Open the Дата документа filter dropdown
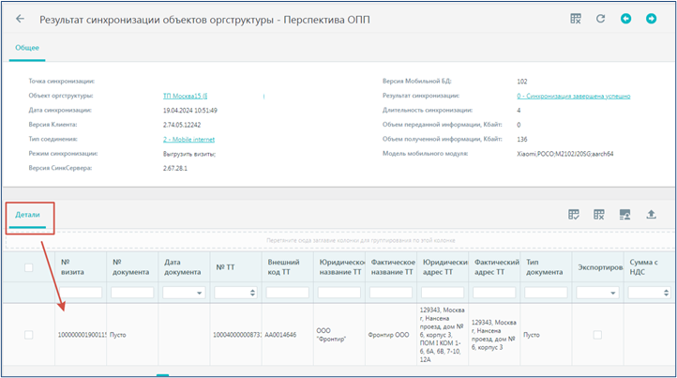 (x=199, y=293)
